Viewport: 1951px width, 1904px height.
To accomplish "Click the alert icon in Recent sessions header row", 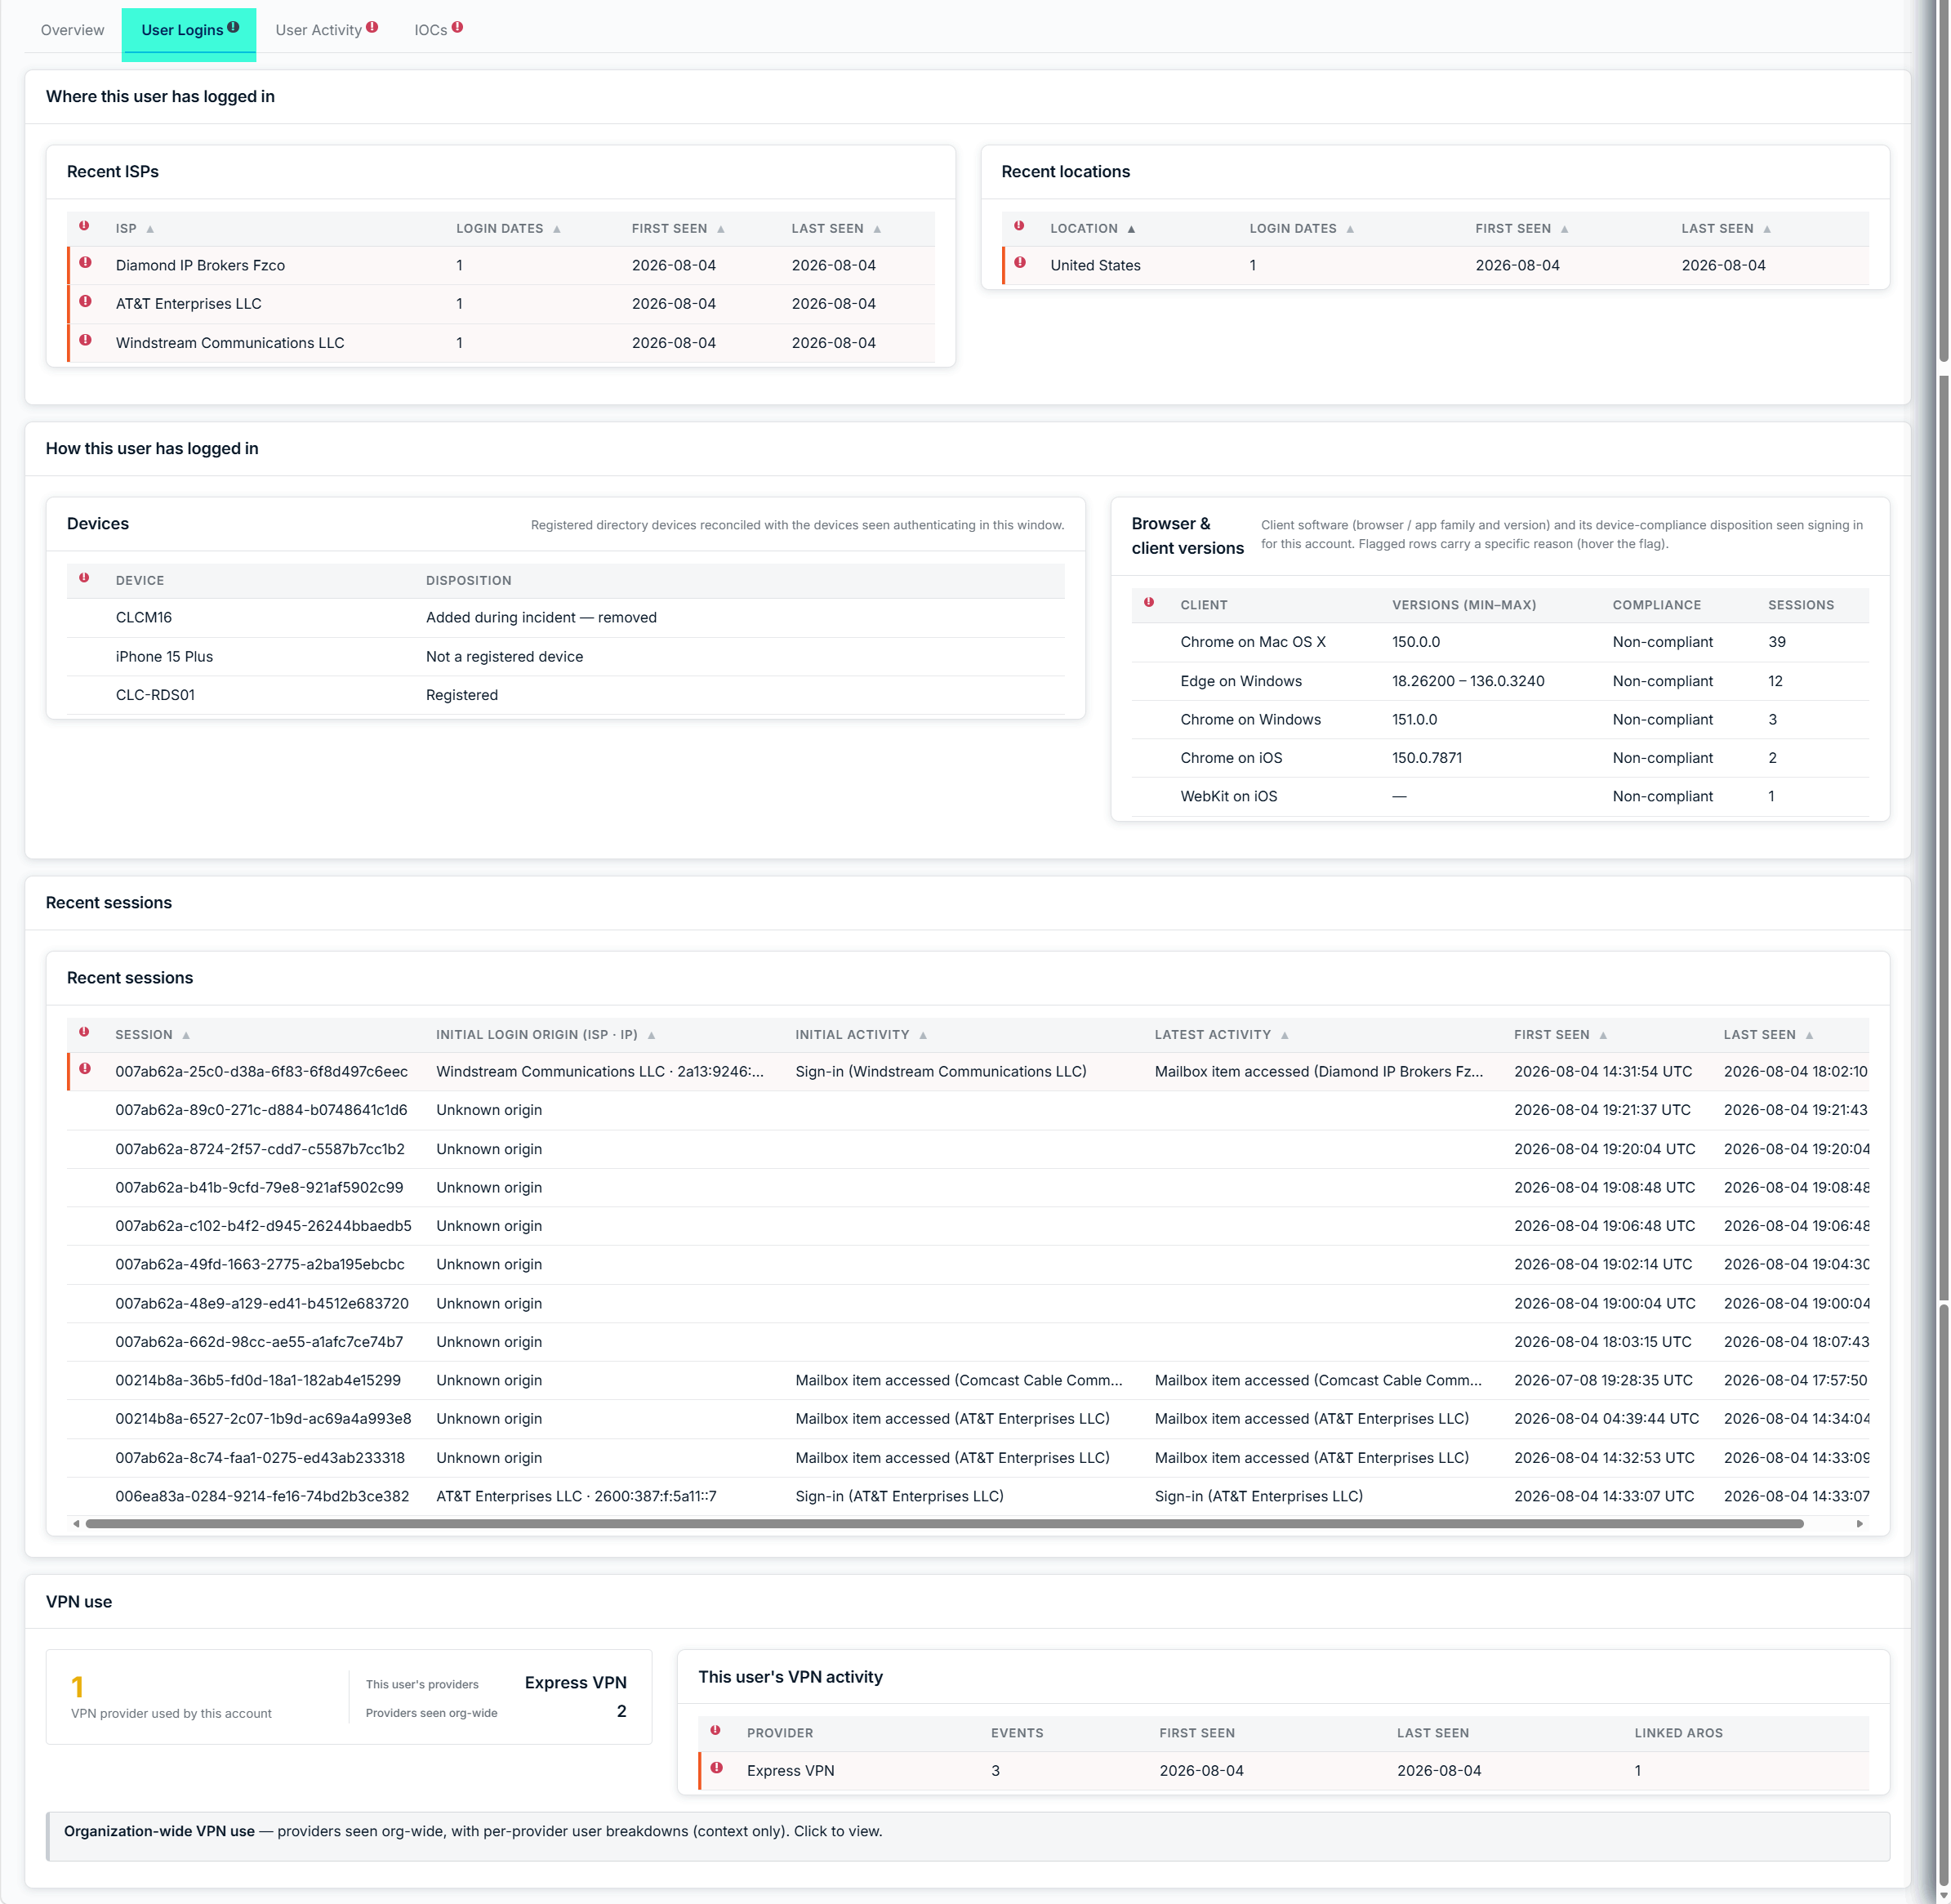I will [84, 1032].
